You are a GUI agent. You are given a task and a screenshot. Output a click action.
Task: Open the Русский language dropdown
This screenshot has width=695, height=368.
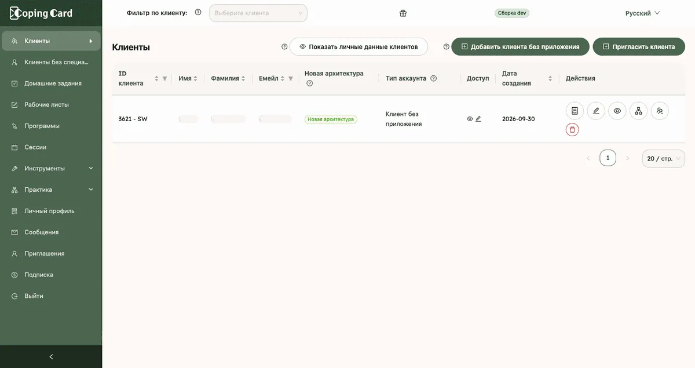click(642, 13)
